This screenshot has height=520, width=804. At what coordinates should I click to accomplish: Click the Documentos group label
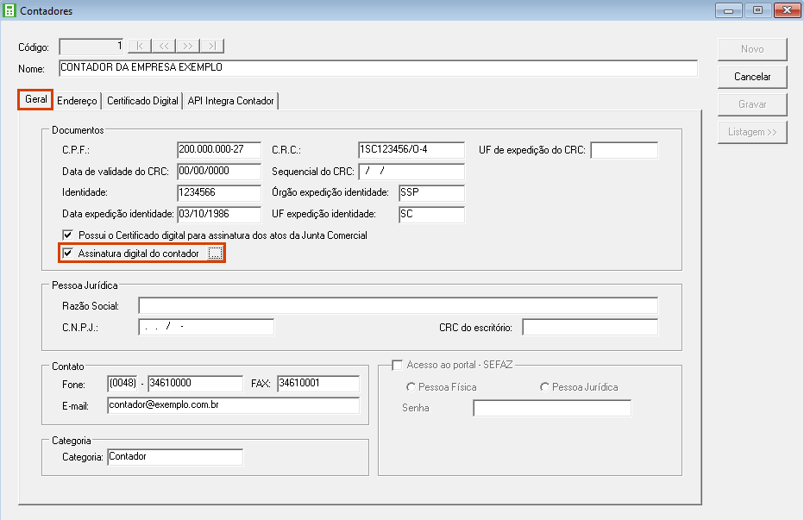click(x=78, y=130)
